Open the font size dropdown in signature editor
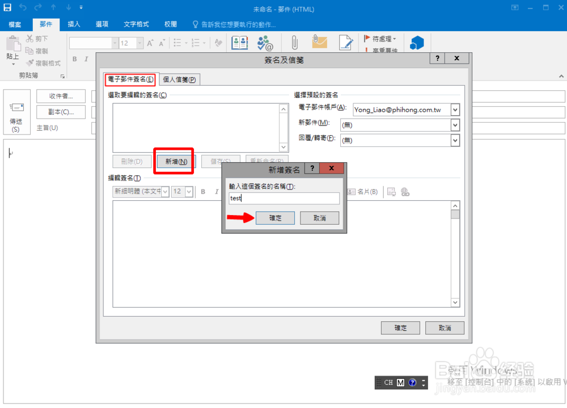Image resolution: width=567 pixels, height=408 pixels. click(x=189, y=191)
